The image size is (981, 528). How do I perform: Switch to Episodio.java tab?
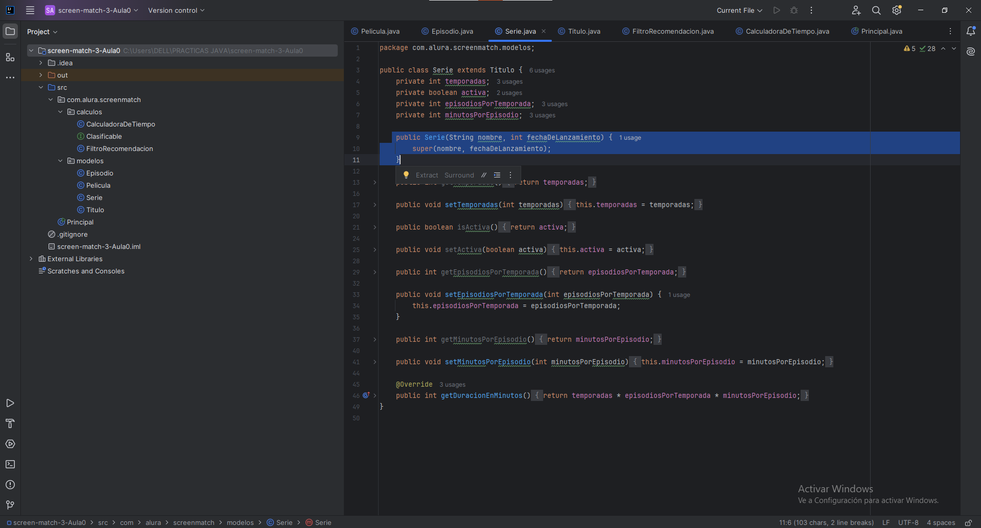click(x=448, y=31)
